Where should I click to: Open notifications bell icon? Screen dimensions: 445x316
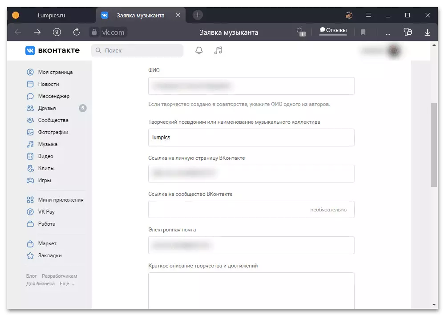[x=199, y=51]
